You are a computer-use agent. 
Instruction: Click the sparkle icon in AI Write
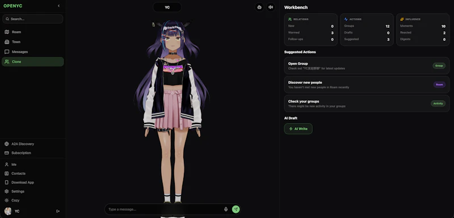coord(291,129)
